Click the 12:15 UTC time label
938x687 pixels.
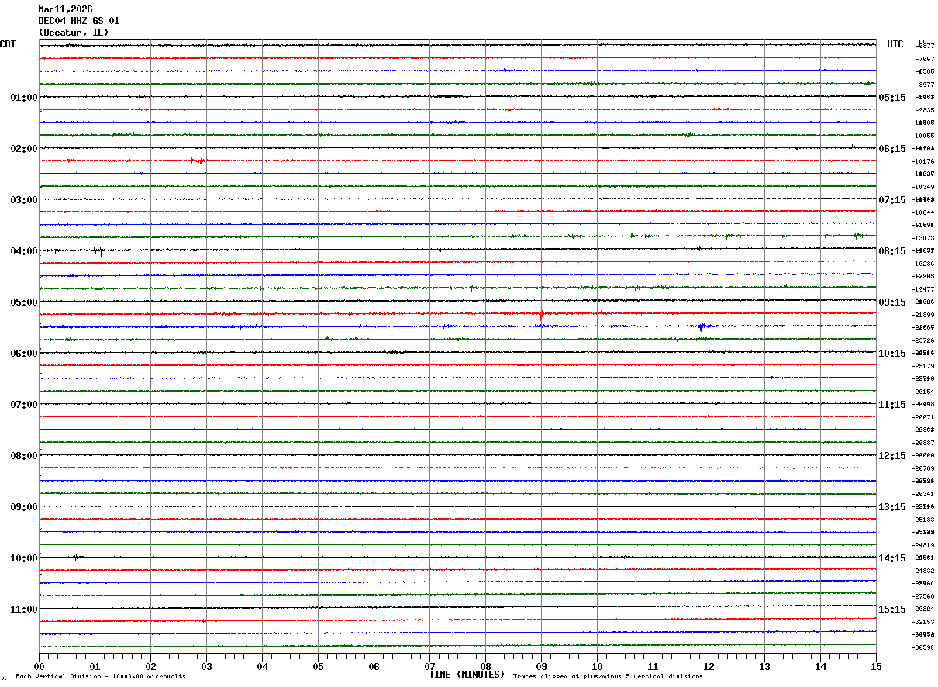892,456
